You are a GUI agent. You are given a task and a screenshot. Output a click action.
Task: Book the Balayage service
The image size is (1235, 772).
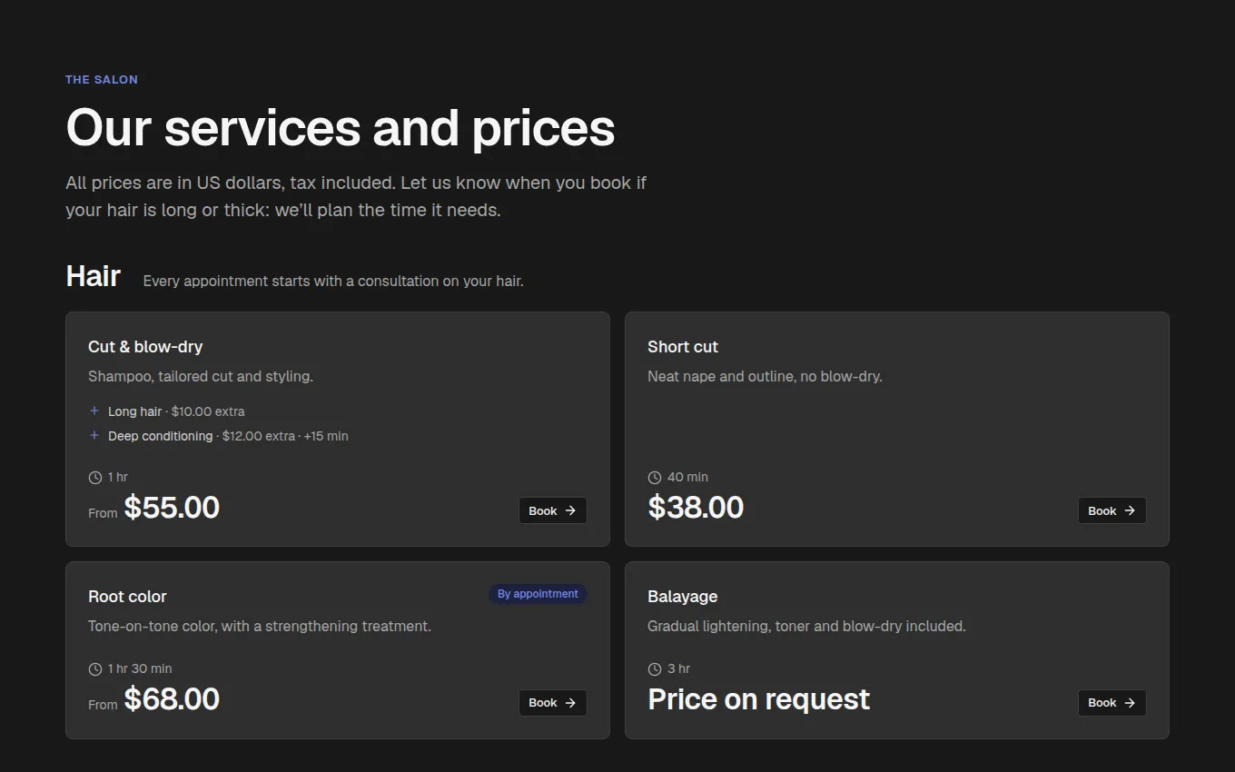1111,702
